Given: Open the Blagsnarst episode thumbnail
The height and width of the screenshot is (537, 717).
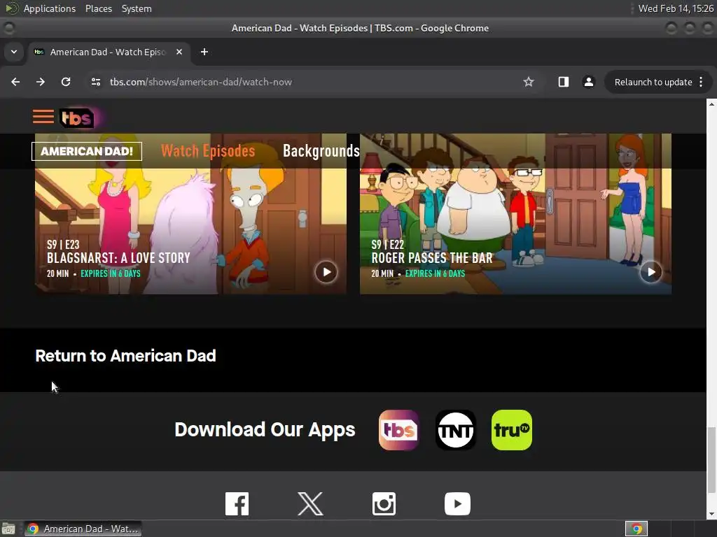Looking at the screenshot, I should [x=190, y=214].
